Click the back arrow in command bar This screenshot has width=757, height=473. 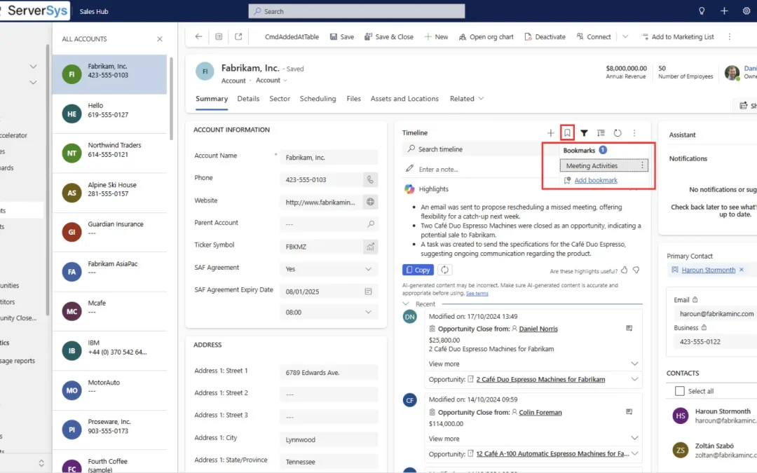tap(198, 36)
